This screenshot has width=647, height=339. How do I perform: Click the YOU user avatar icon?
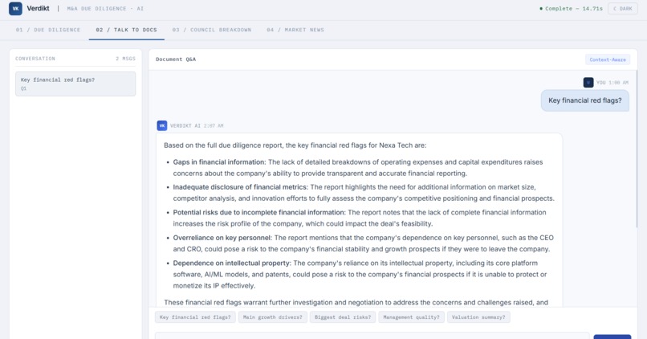[x=588, y=83]
